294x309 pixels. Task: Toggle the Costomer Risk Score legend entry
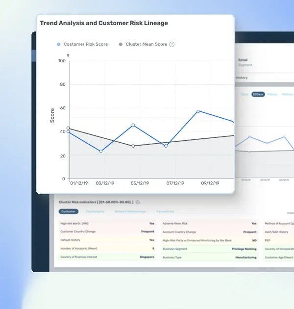click(x=82, y=44)
